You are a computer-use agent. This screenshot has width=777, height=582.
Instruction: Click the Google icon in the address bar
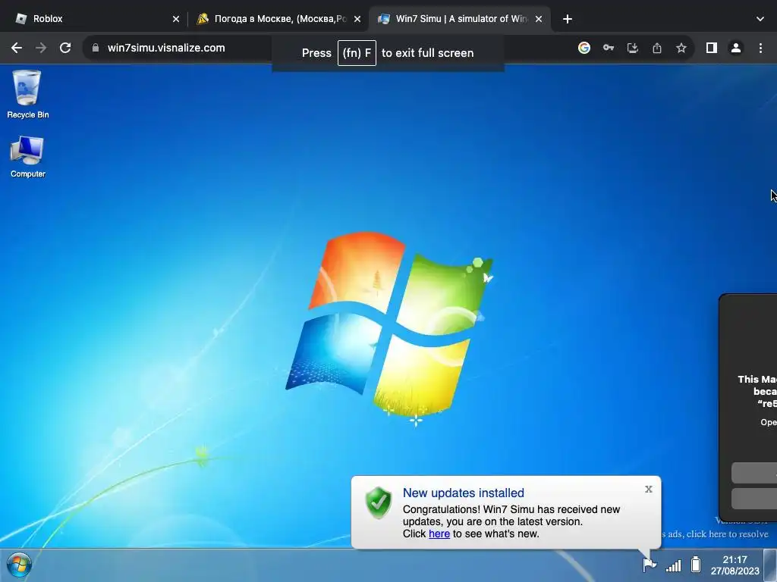pos(584,48)
